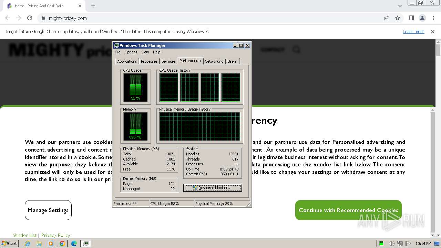Click scroll down arrow of consent dialog
The image size is (441, 248).
(433, 235)
